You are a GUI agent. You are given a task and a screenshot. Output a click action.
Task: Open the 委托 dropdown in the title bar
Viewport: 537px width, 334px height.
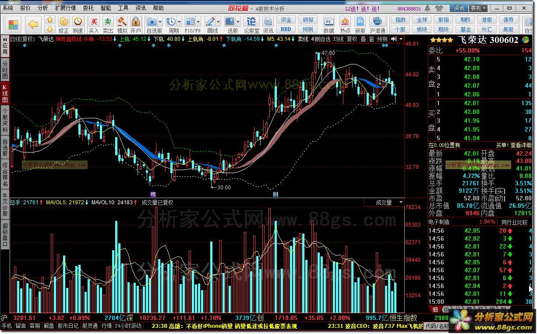click(478, 8)
